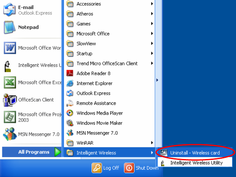Open Microsoft Office Project 2003 icon
This screenshot has width=236, height=177.
click(10, 117)
